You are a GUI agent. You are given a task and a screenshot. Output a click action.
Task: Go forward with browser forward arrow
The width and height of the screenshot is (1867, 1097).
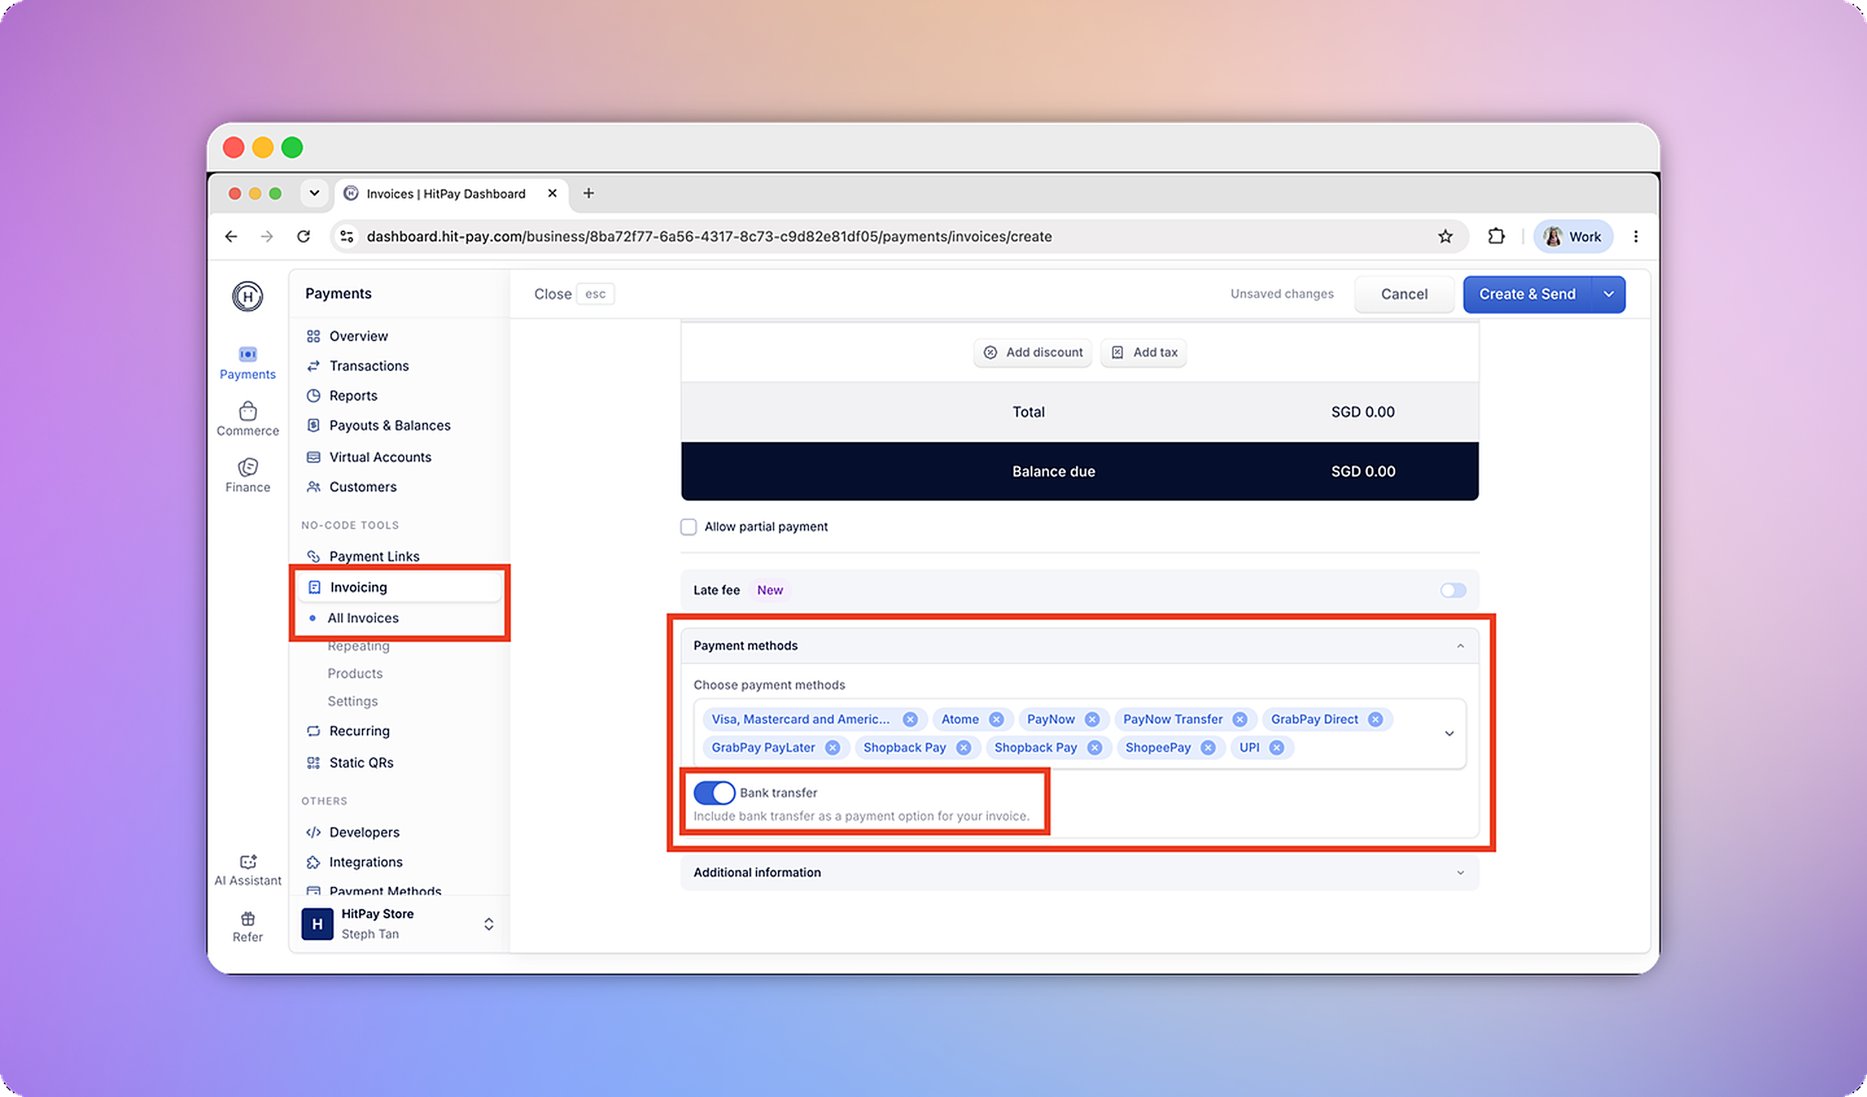coord(266,237)
